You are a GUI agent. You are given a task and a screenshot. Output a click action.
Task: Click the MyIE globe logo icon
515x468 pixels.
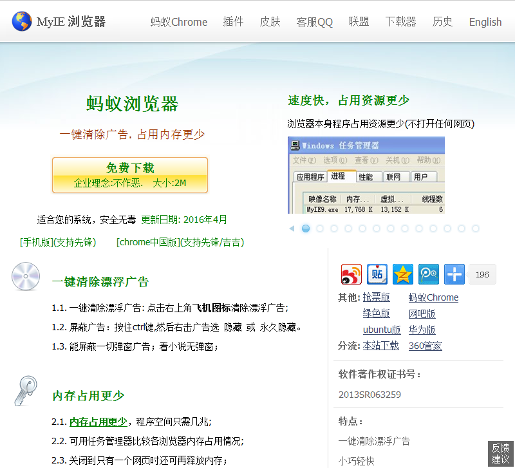(22, 21)
